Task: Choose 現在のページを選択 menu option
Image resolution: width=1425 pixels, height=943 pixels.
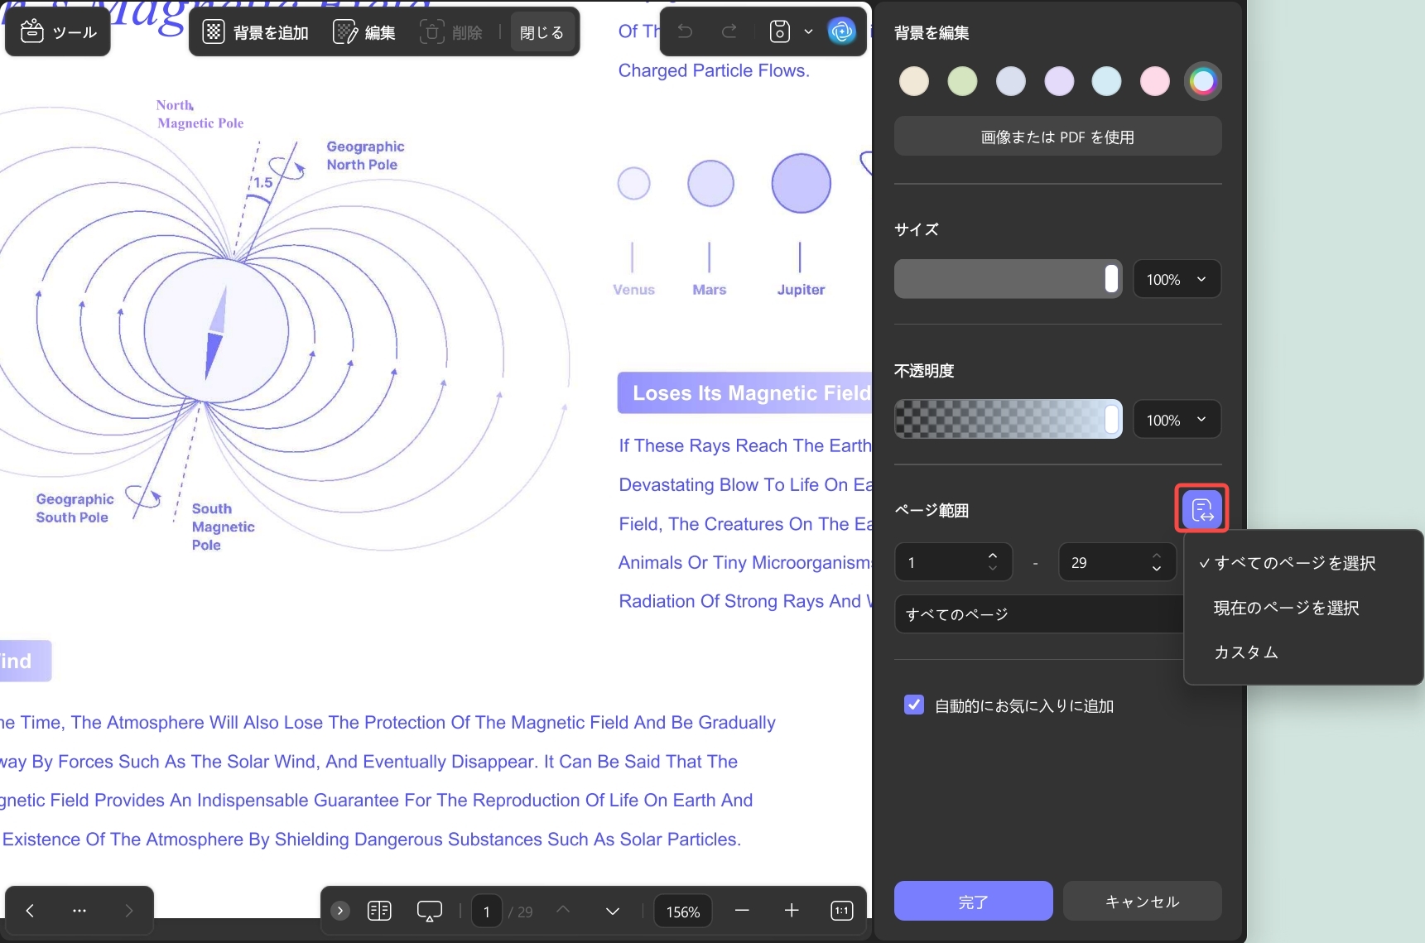Action: pyautogui.click(x=1287, y=608)
